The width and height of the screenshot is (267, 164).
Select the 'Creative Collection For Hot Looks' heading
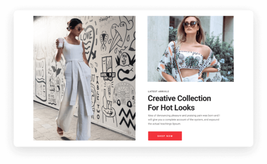click(x=179, y=103)
